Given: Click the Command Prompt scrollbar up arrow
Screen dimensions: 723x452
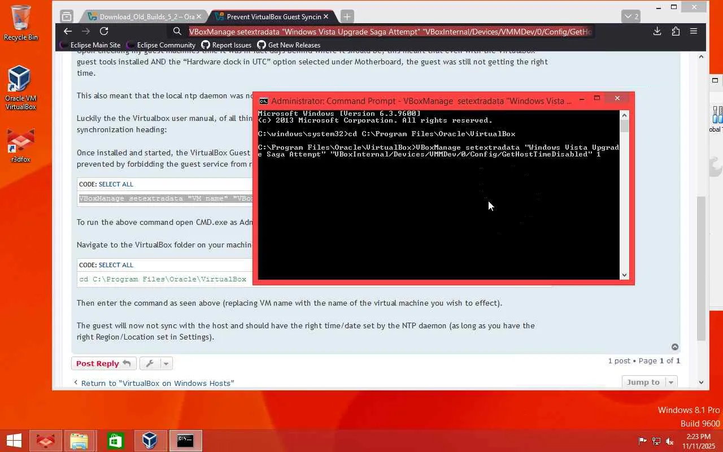Looking at the screenshot, I should point(624,115).
